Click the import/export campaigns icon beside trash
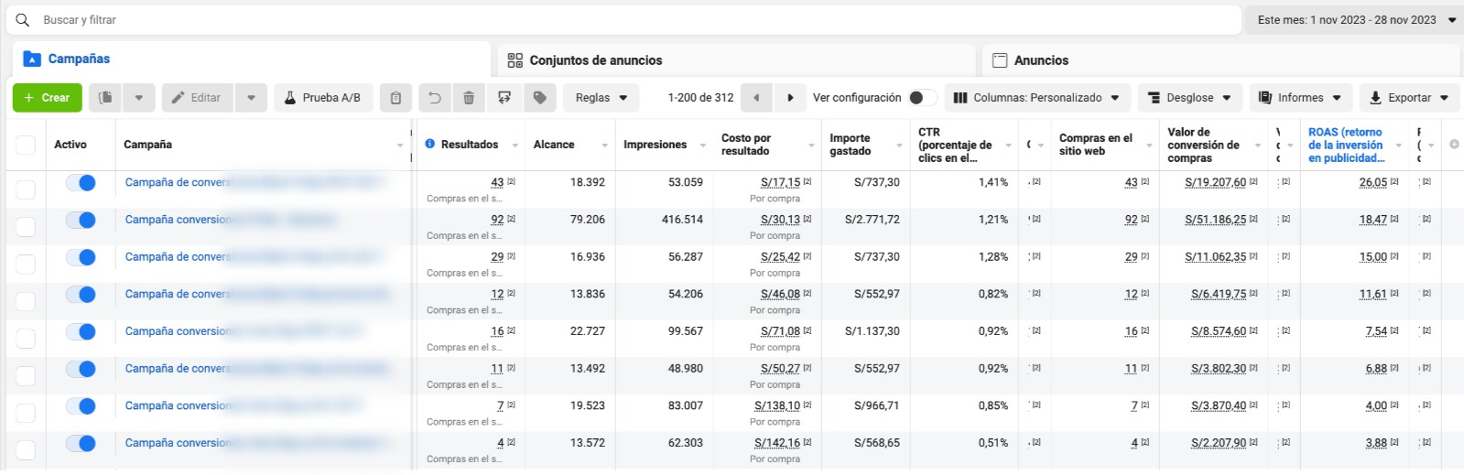Image resolution: width=1464 pixels, height=475 pixels. [x=504, y=98]
